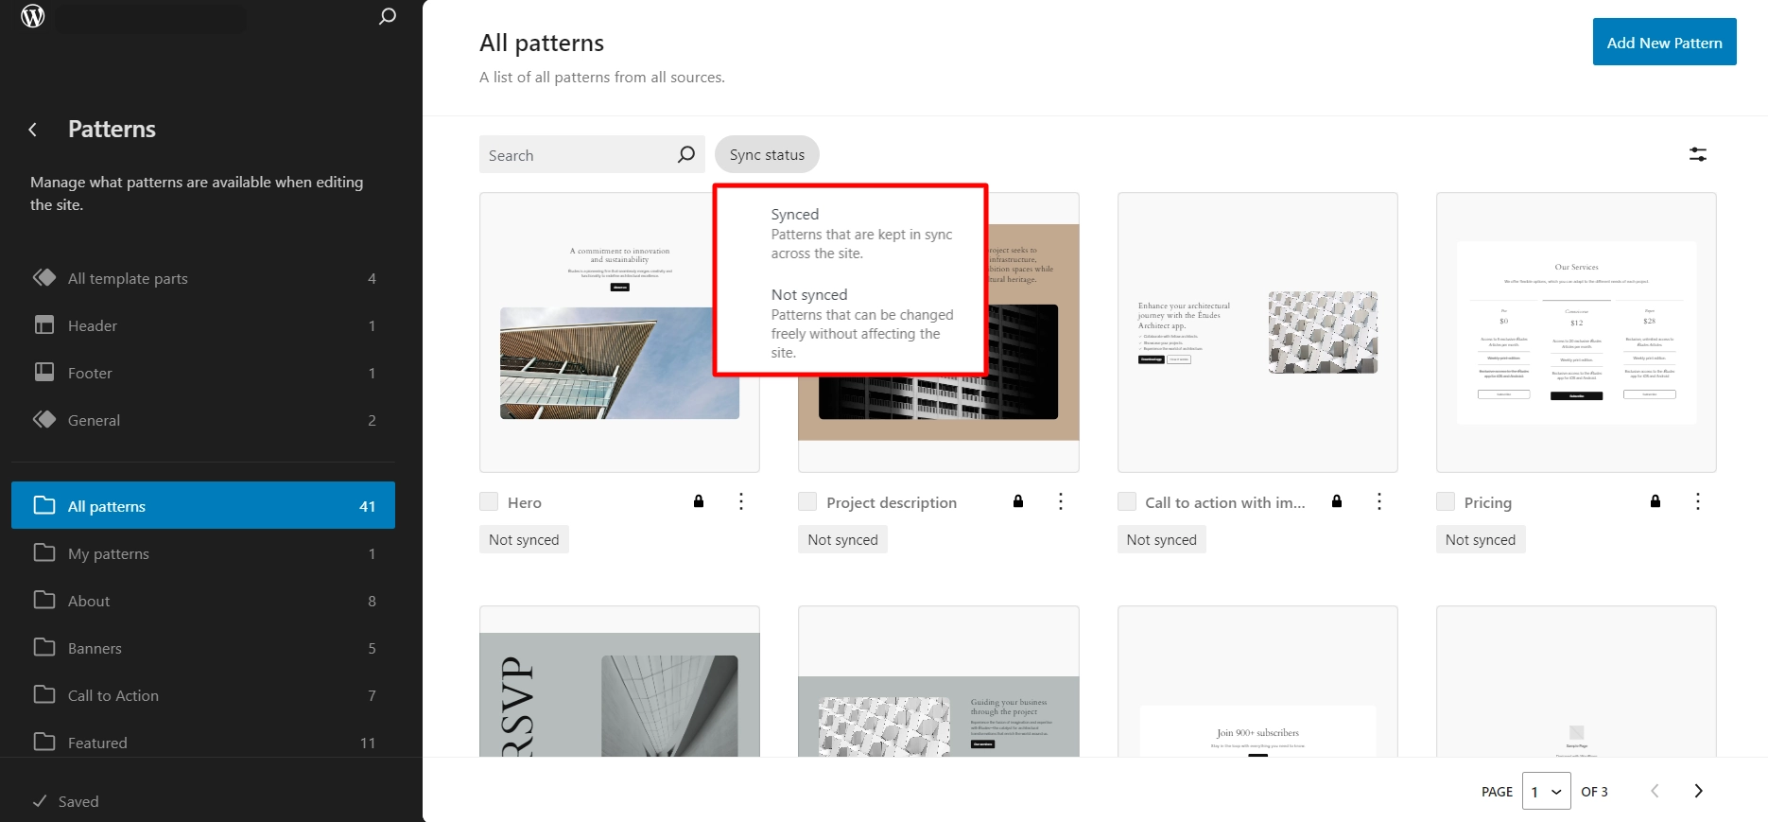The width and height of the screenshot is (1768, 822).
Task: Select the Hero pattern checkbox
Action: pyautogui.click(x=489, y=501)
